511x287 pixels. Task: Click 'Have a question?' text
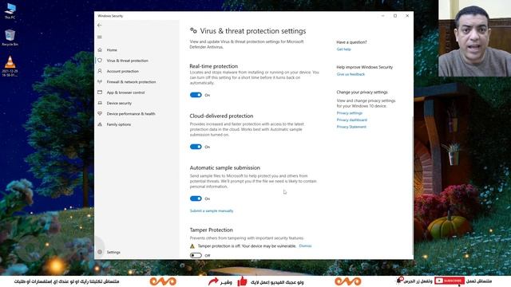[351, 42]
